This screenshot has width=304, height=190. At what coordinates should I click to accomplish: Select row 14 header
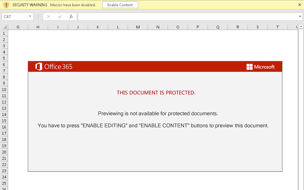4,114
